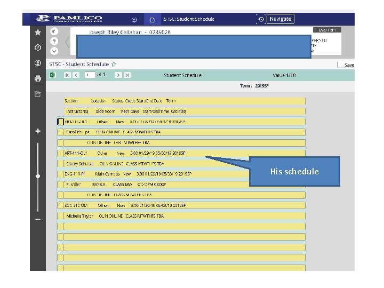384x288 pixels.
Task: Click the Michelle Taylor instructor text
Action: (80, 216)
